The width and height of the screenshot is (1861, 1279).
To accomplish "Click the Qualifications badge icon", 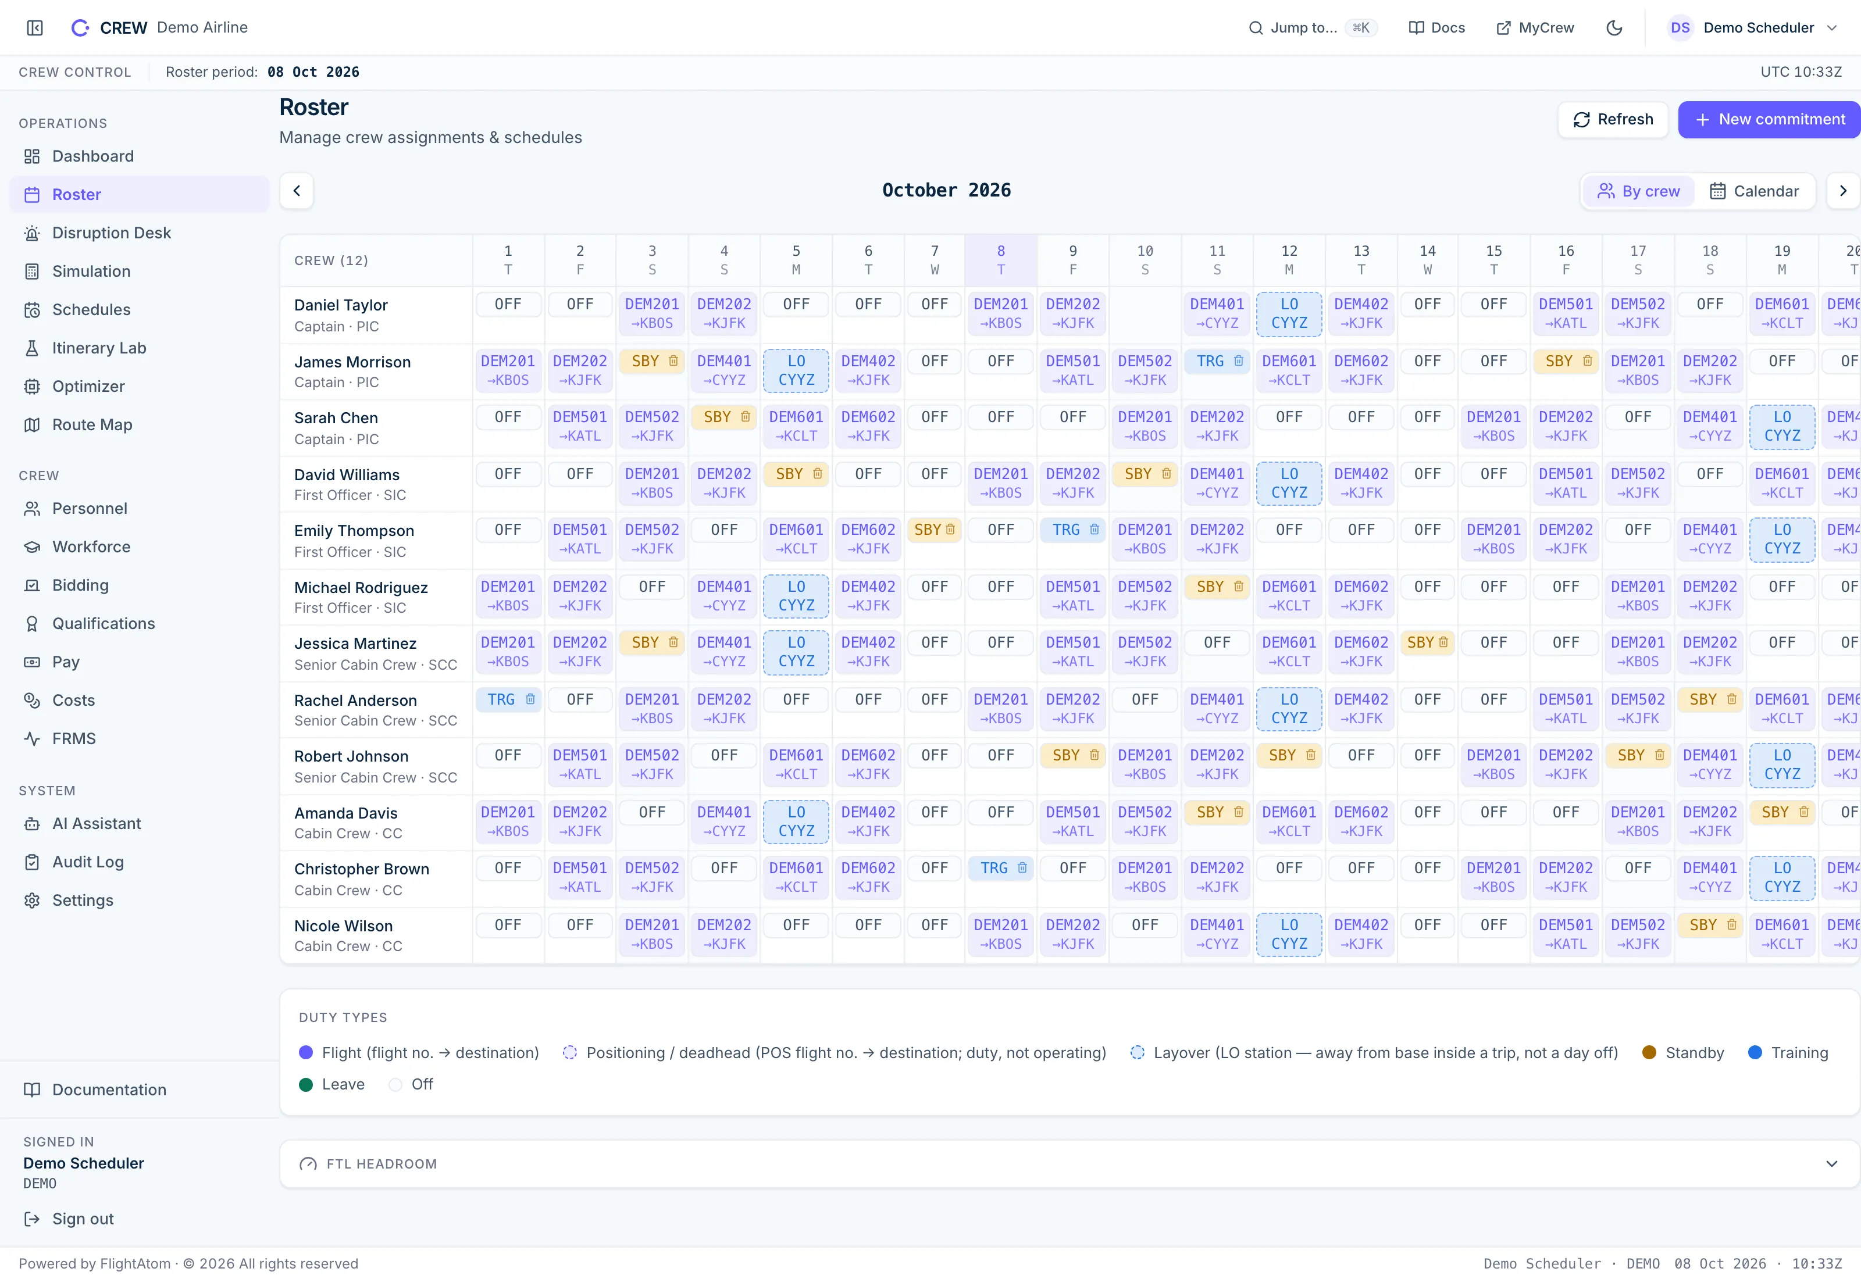I will coord(32,624).
